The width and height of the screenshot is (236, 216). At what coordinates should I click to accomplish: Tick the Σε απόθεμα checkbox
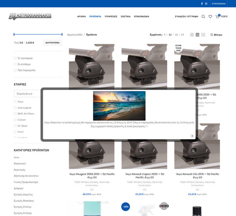pyautogui.click(x=15, y=64)
